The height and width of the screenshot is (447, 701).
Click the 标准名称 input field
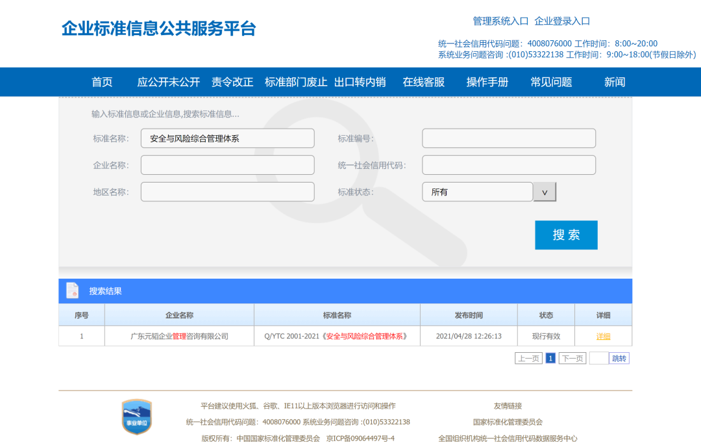227,138
